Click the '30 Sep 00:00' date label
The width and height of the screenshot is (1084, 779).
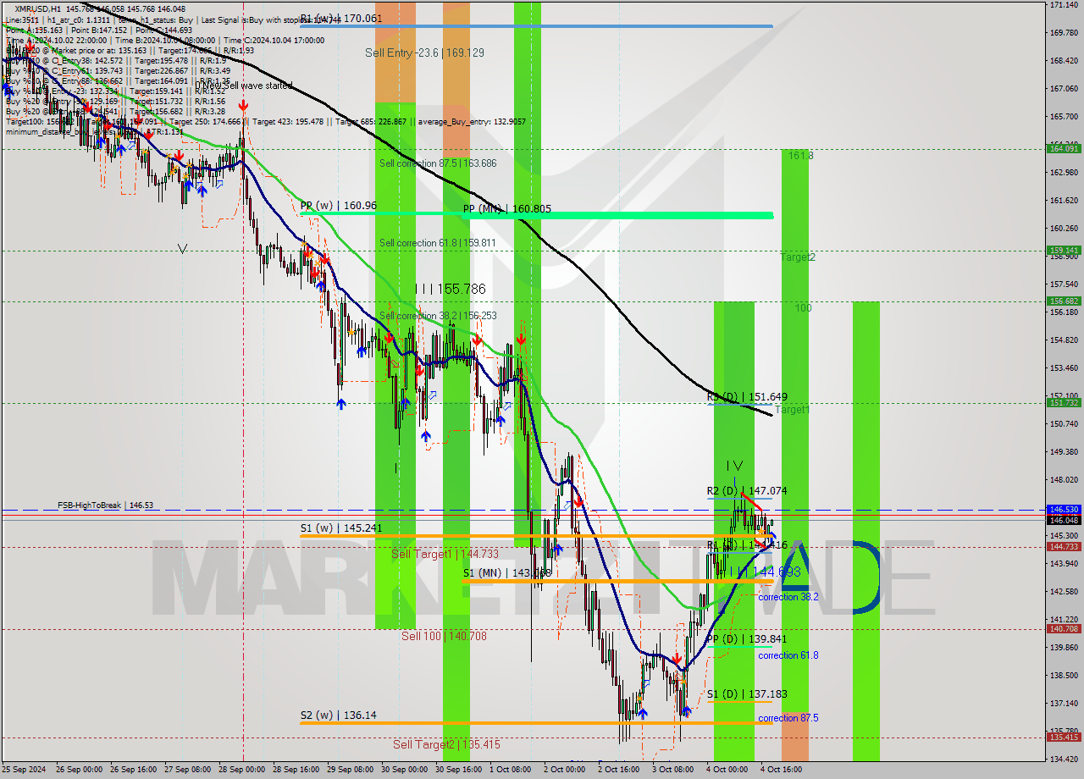(x=405, y=770)
